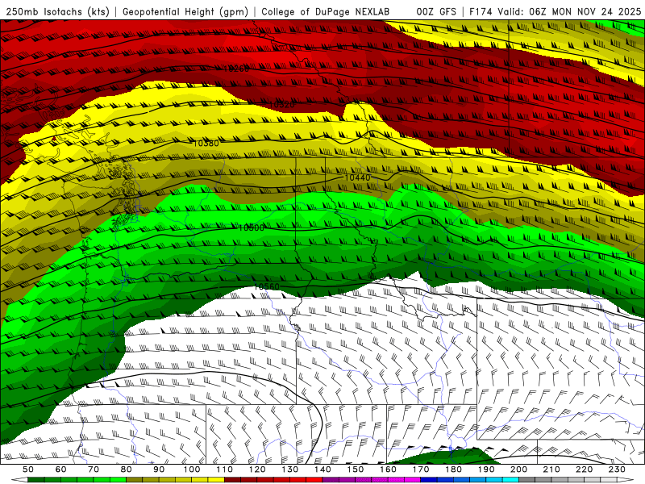This screenshot has height=484, width=645.
Task: Select the 'College of DuPage NEXLAB' header text
Action: click(x=325, y=11)
